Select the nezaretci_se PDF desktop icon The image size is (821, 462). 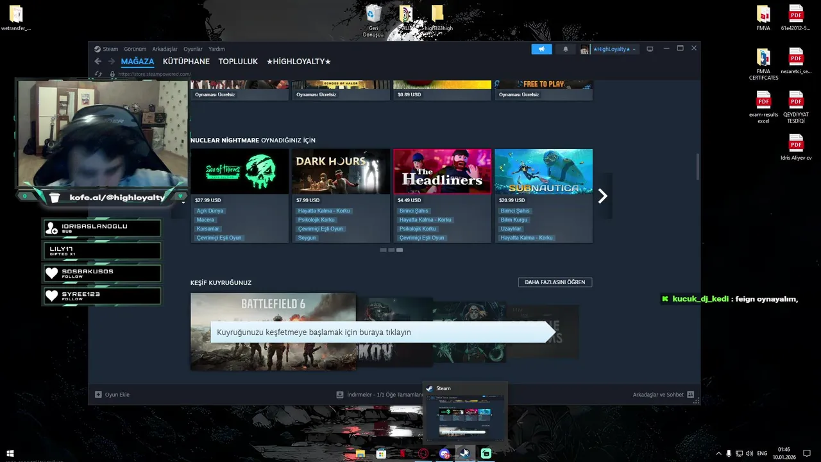pyautogui.click(x=796, y=62)
